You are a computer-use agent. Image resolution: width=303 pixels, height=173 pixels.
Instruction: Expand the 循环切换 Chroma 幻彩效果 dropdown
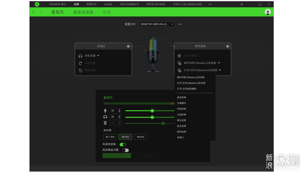[x=219, y=63]
